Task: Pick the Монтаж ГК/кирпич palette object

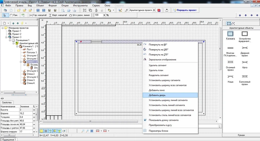Action: [x=230, y=51]
